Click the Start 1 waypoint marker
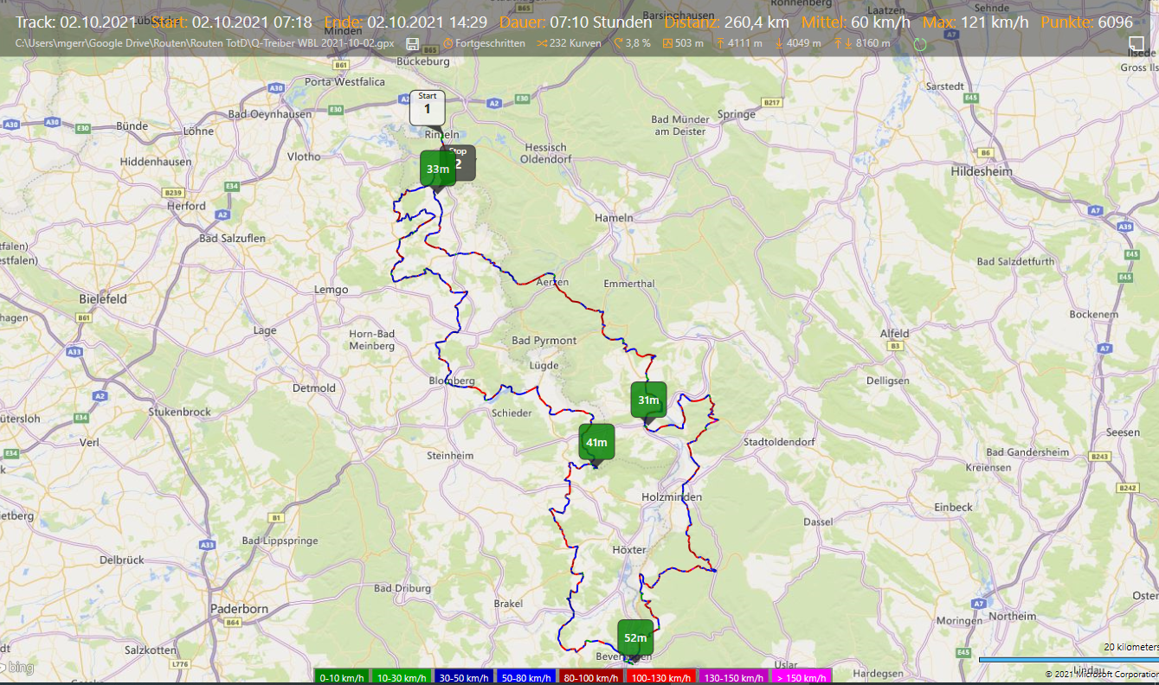 [x=427, y=107]
